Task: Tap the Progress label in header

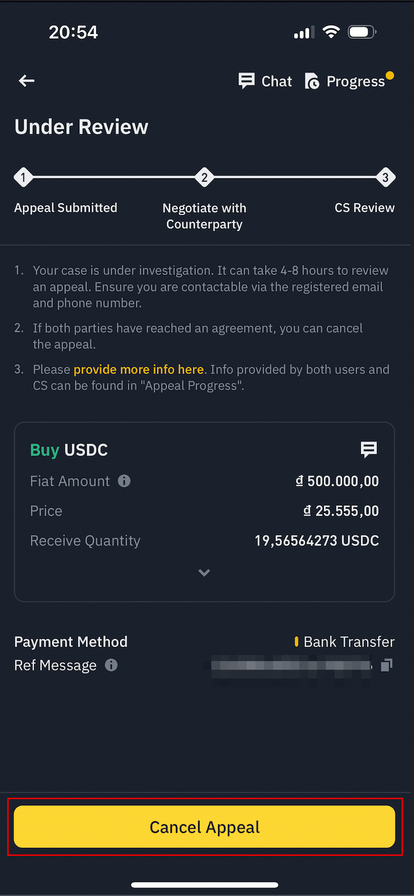Action: pyautogui.click(x=355, y=82)
